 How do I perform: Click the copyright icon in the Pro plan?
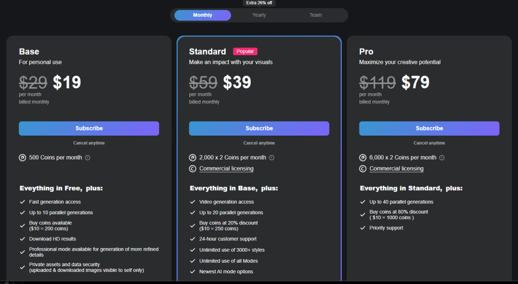pos(363,169)
